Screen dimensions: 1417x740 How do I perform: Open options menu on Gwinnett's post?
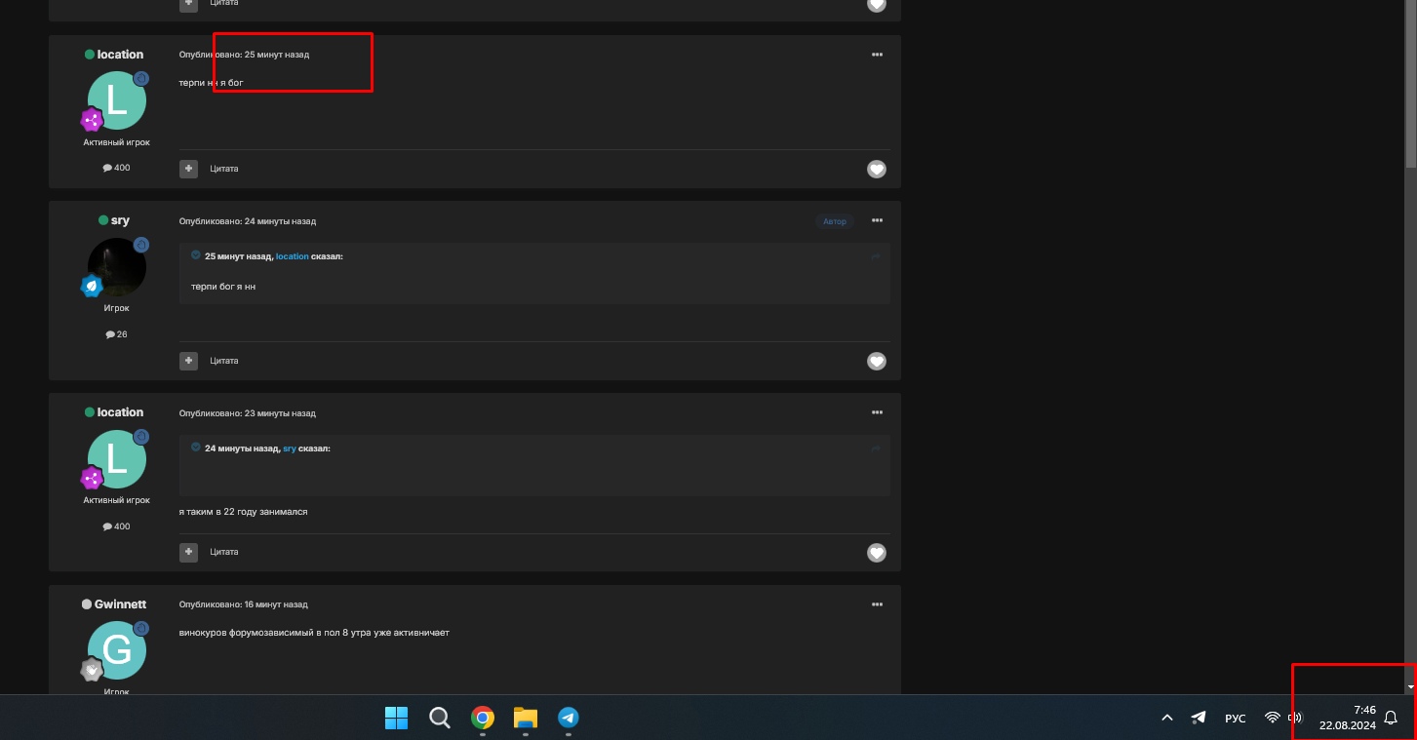[x=876, y=604]
